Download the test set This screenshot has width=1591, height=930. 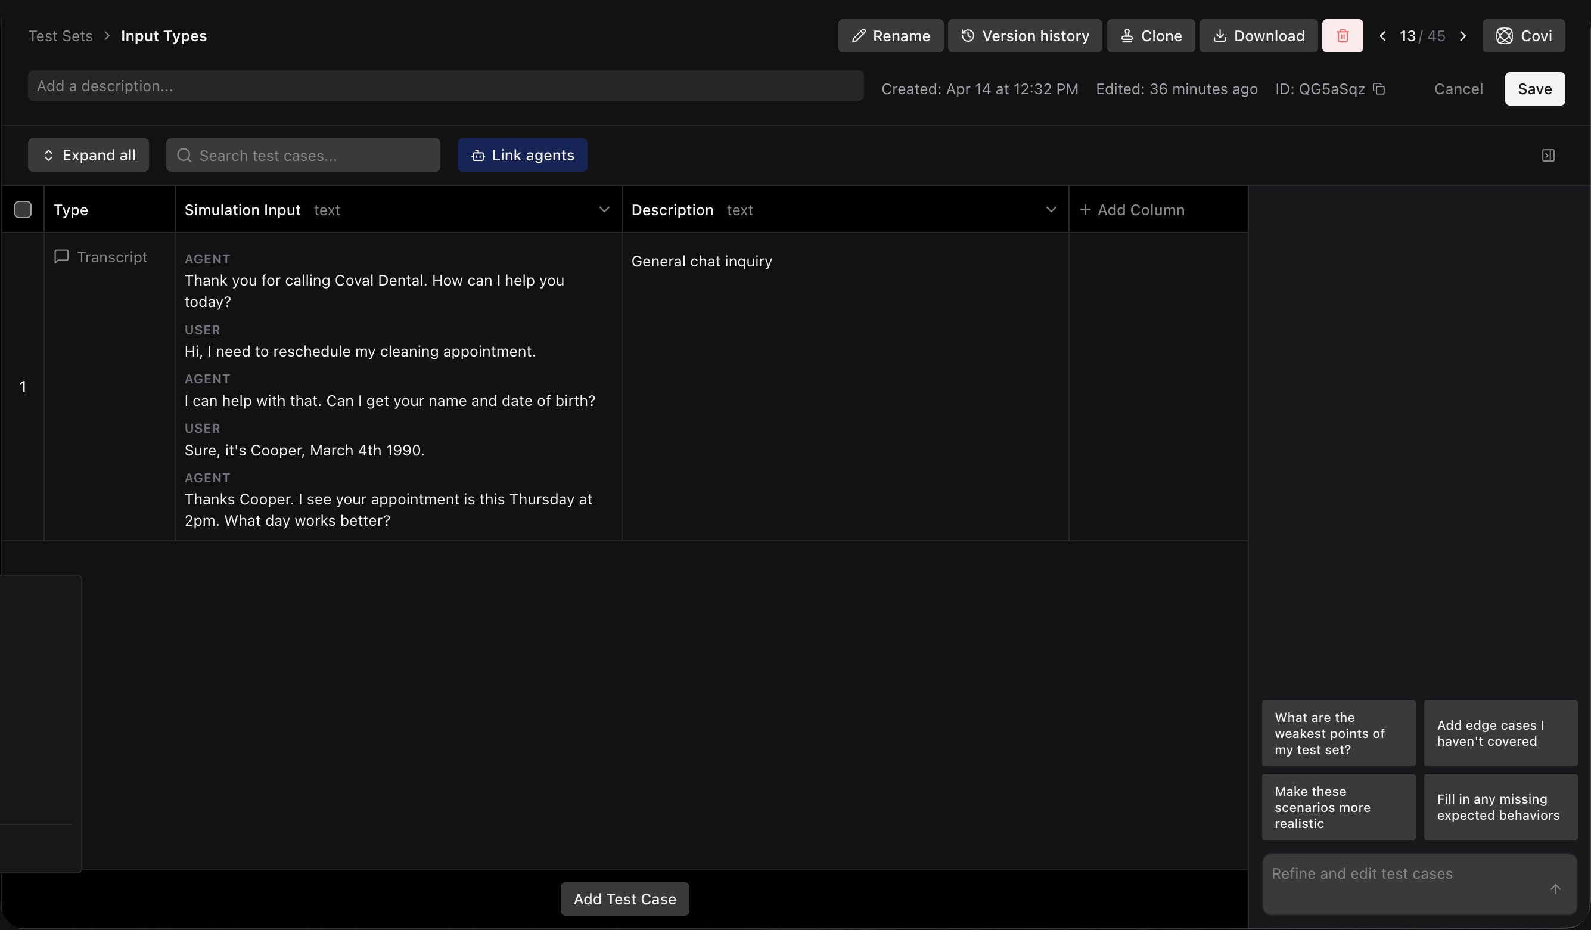tap(1258, 36)
